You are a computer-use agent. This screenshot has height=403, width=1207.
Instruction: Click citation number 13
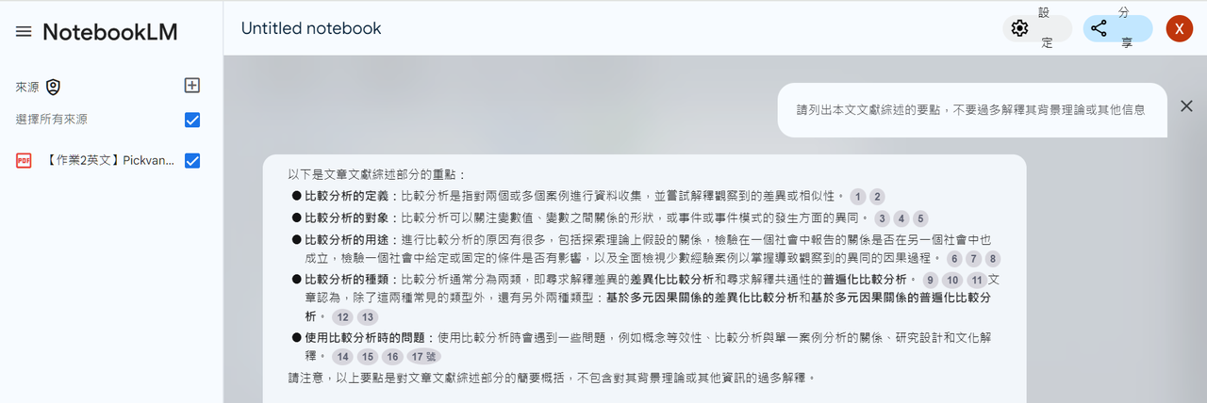[367, 317]
